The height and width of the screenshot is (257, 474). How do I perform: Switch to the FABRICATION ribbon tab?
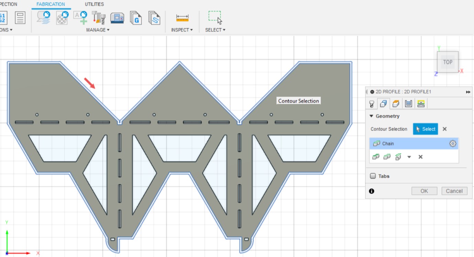[51, 4]
